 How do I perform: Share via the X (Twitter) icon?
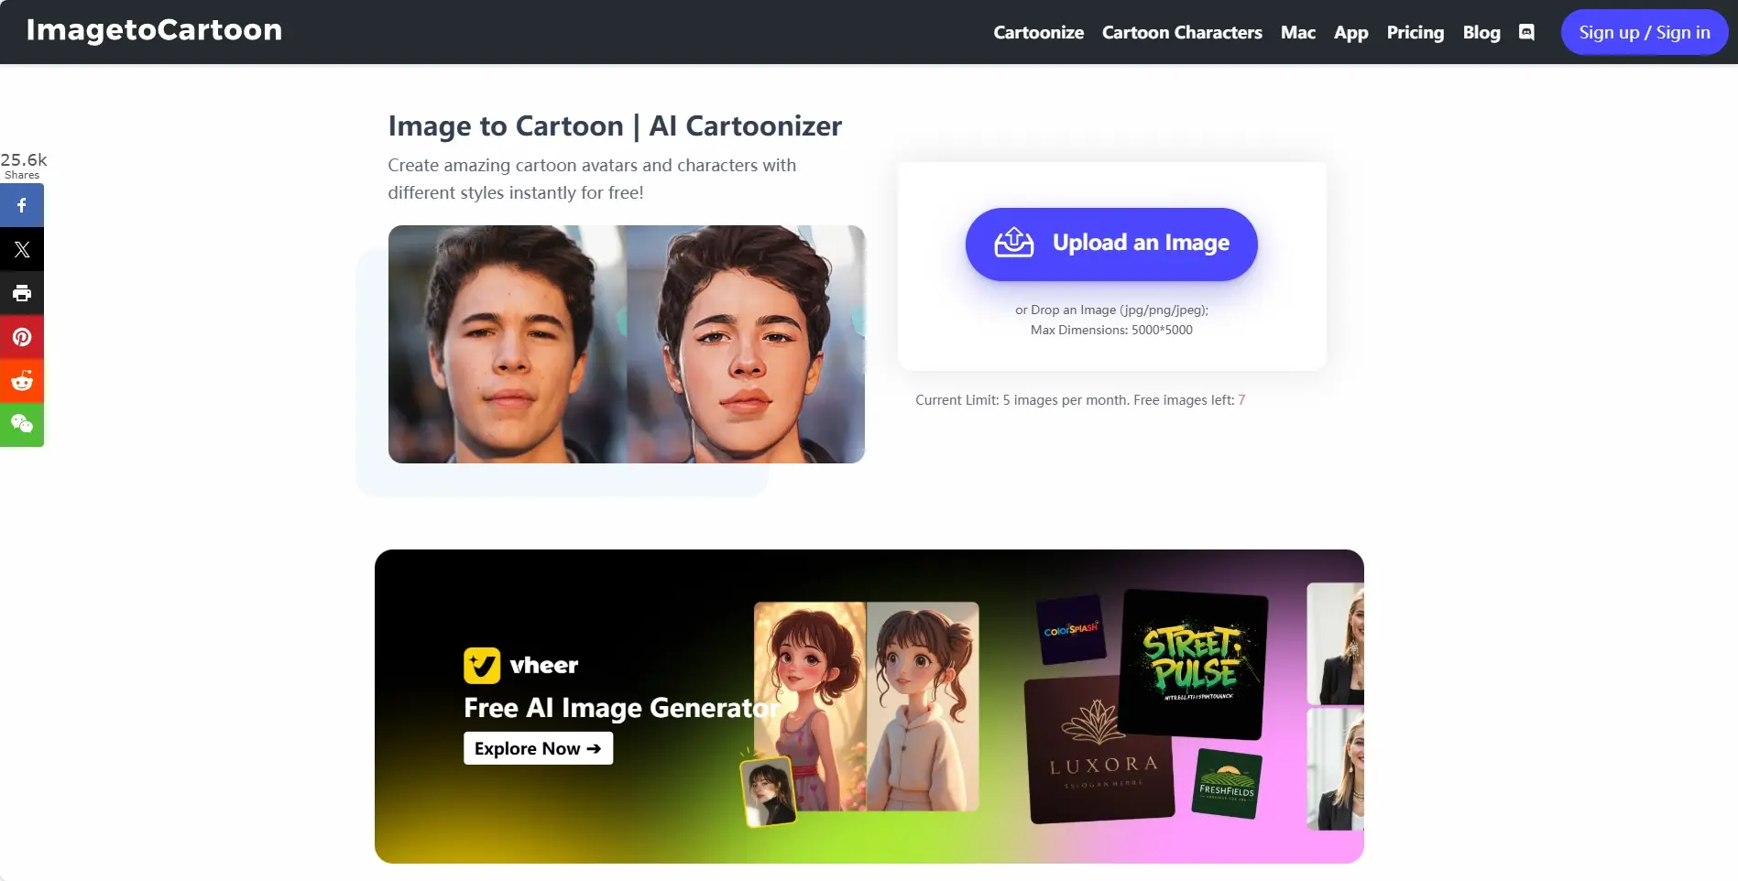[22, 249]
